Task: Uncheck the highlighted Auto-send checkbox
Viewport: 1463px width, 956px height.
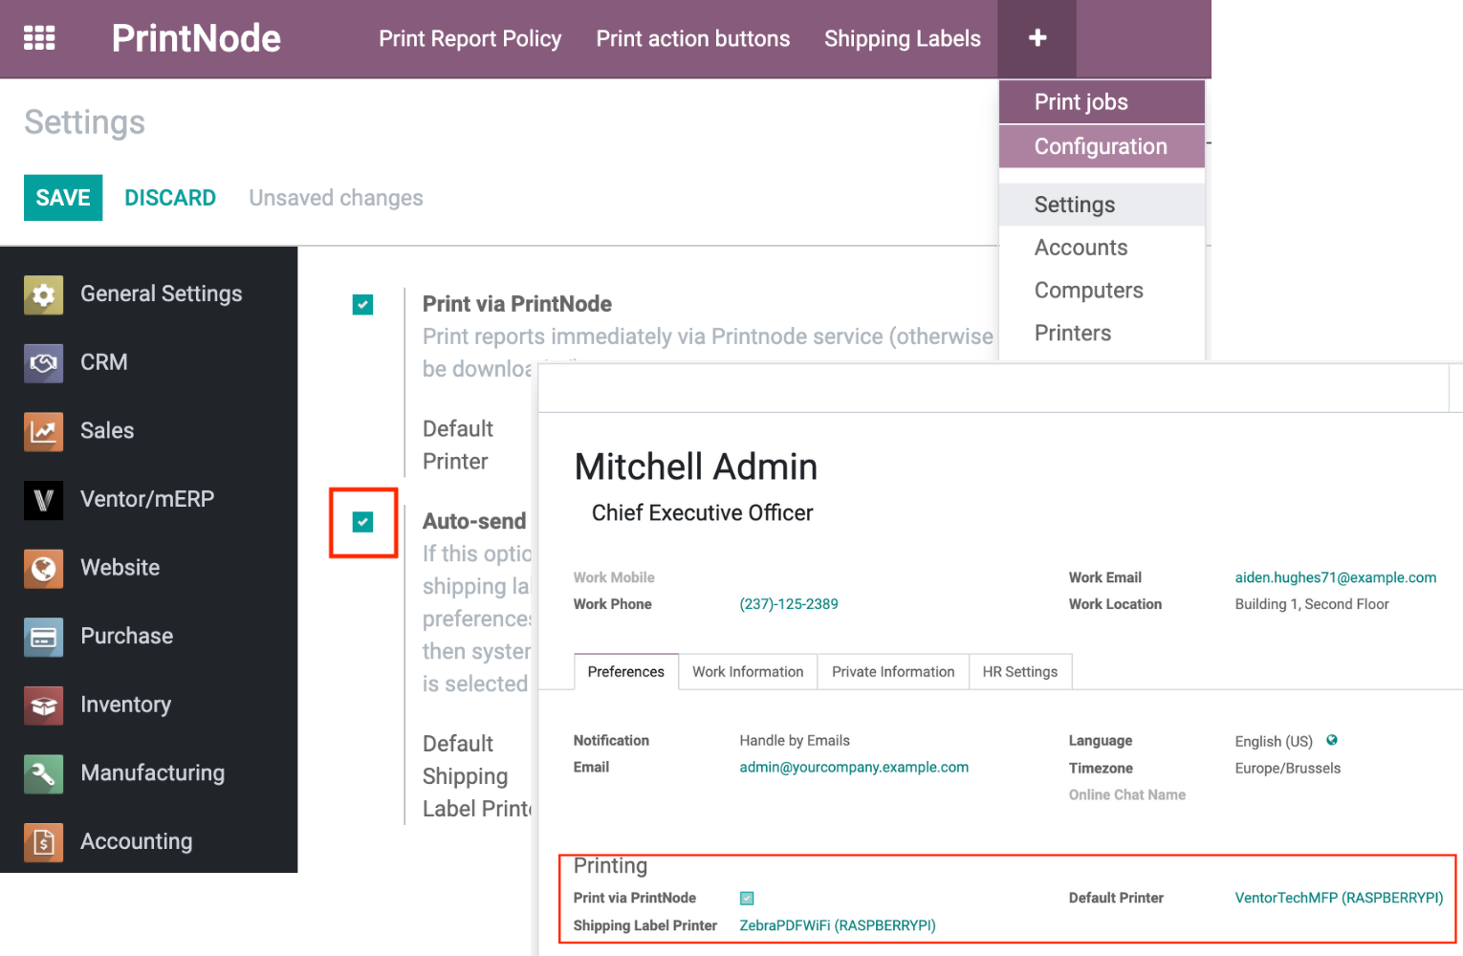Action: pos(363,523)
